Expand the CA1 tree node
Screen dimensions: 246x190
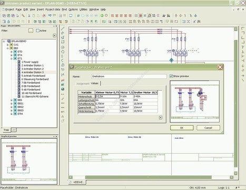7,45
